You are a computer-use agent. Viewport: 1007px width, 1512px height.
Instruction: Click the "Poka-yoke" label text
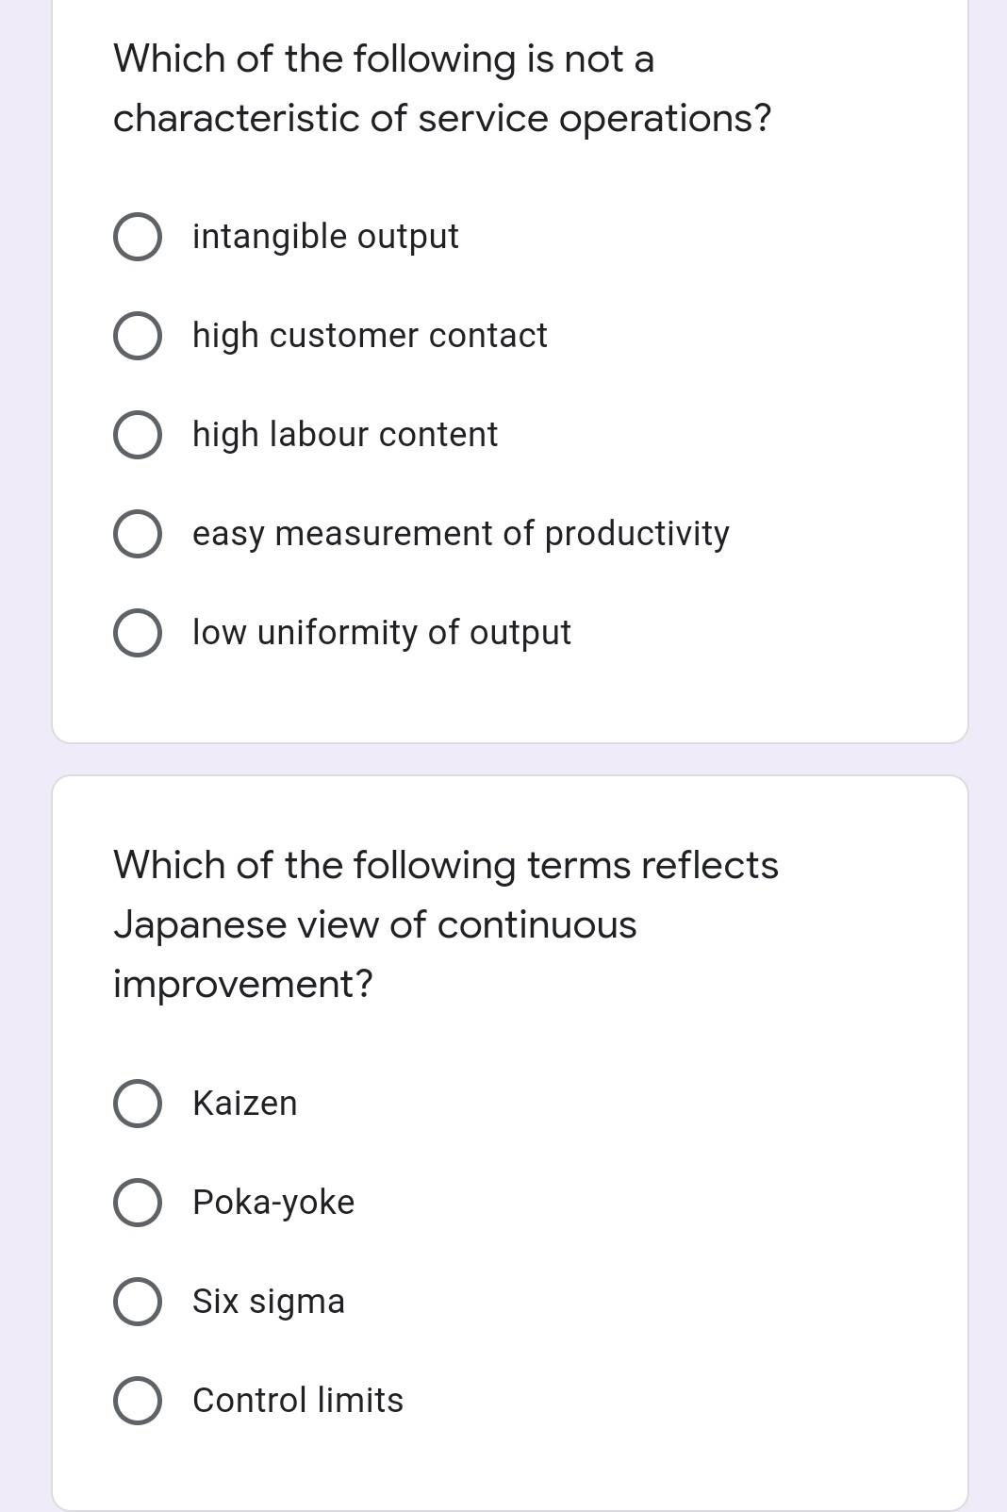tap(272, 1203)
